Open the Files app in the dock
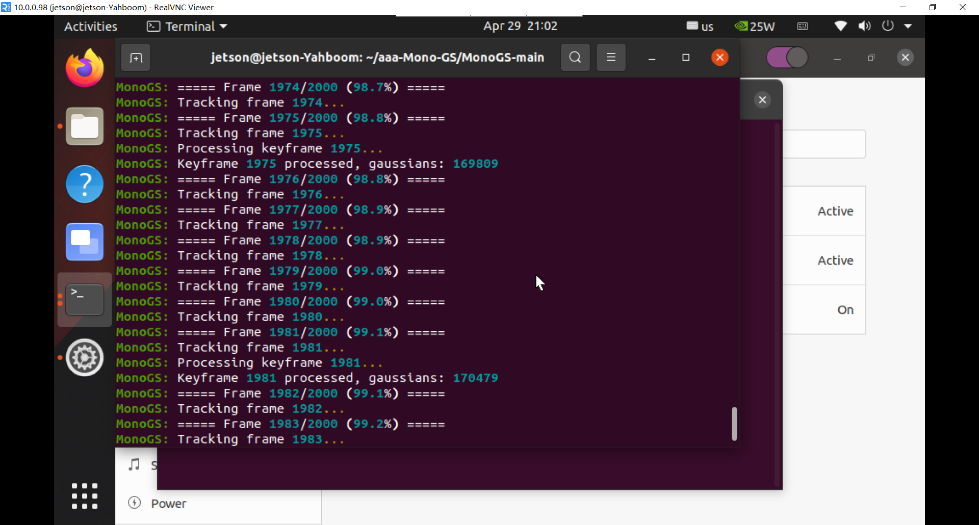Screen dimensions: 979x525 click(85, 126)
